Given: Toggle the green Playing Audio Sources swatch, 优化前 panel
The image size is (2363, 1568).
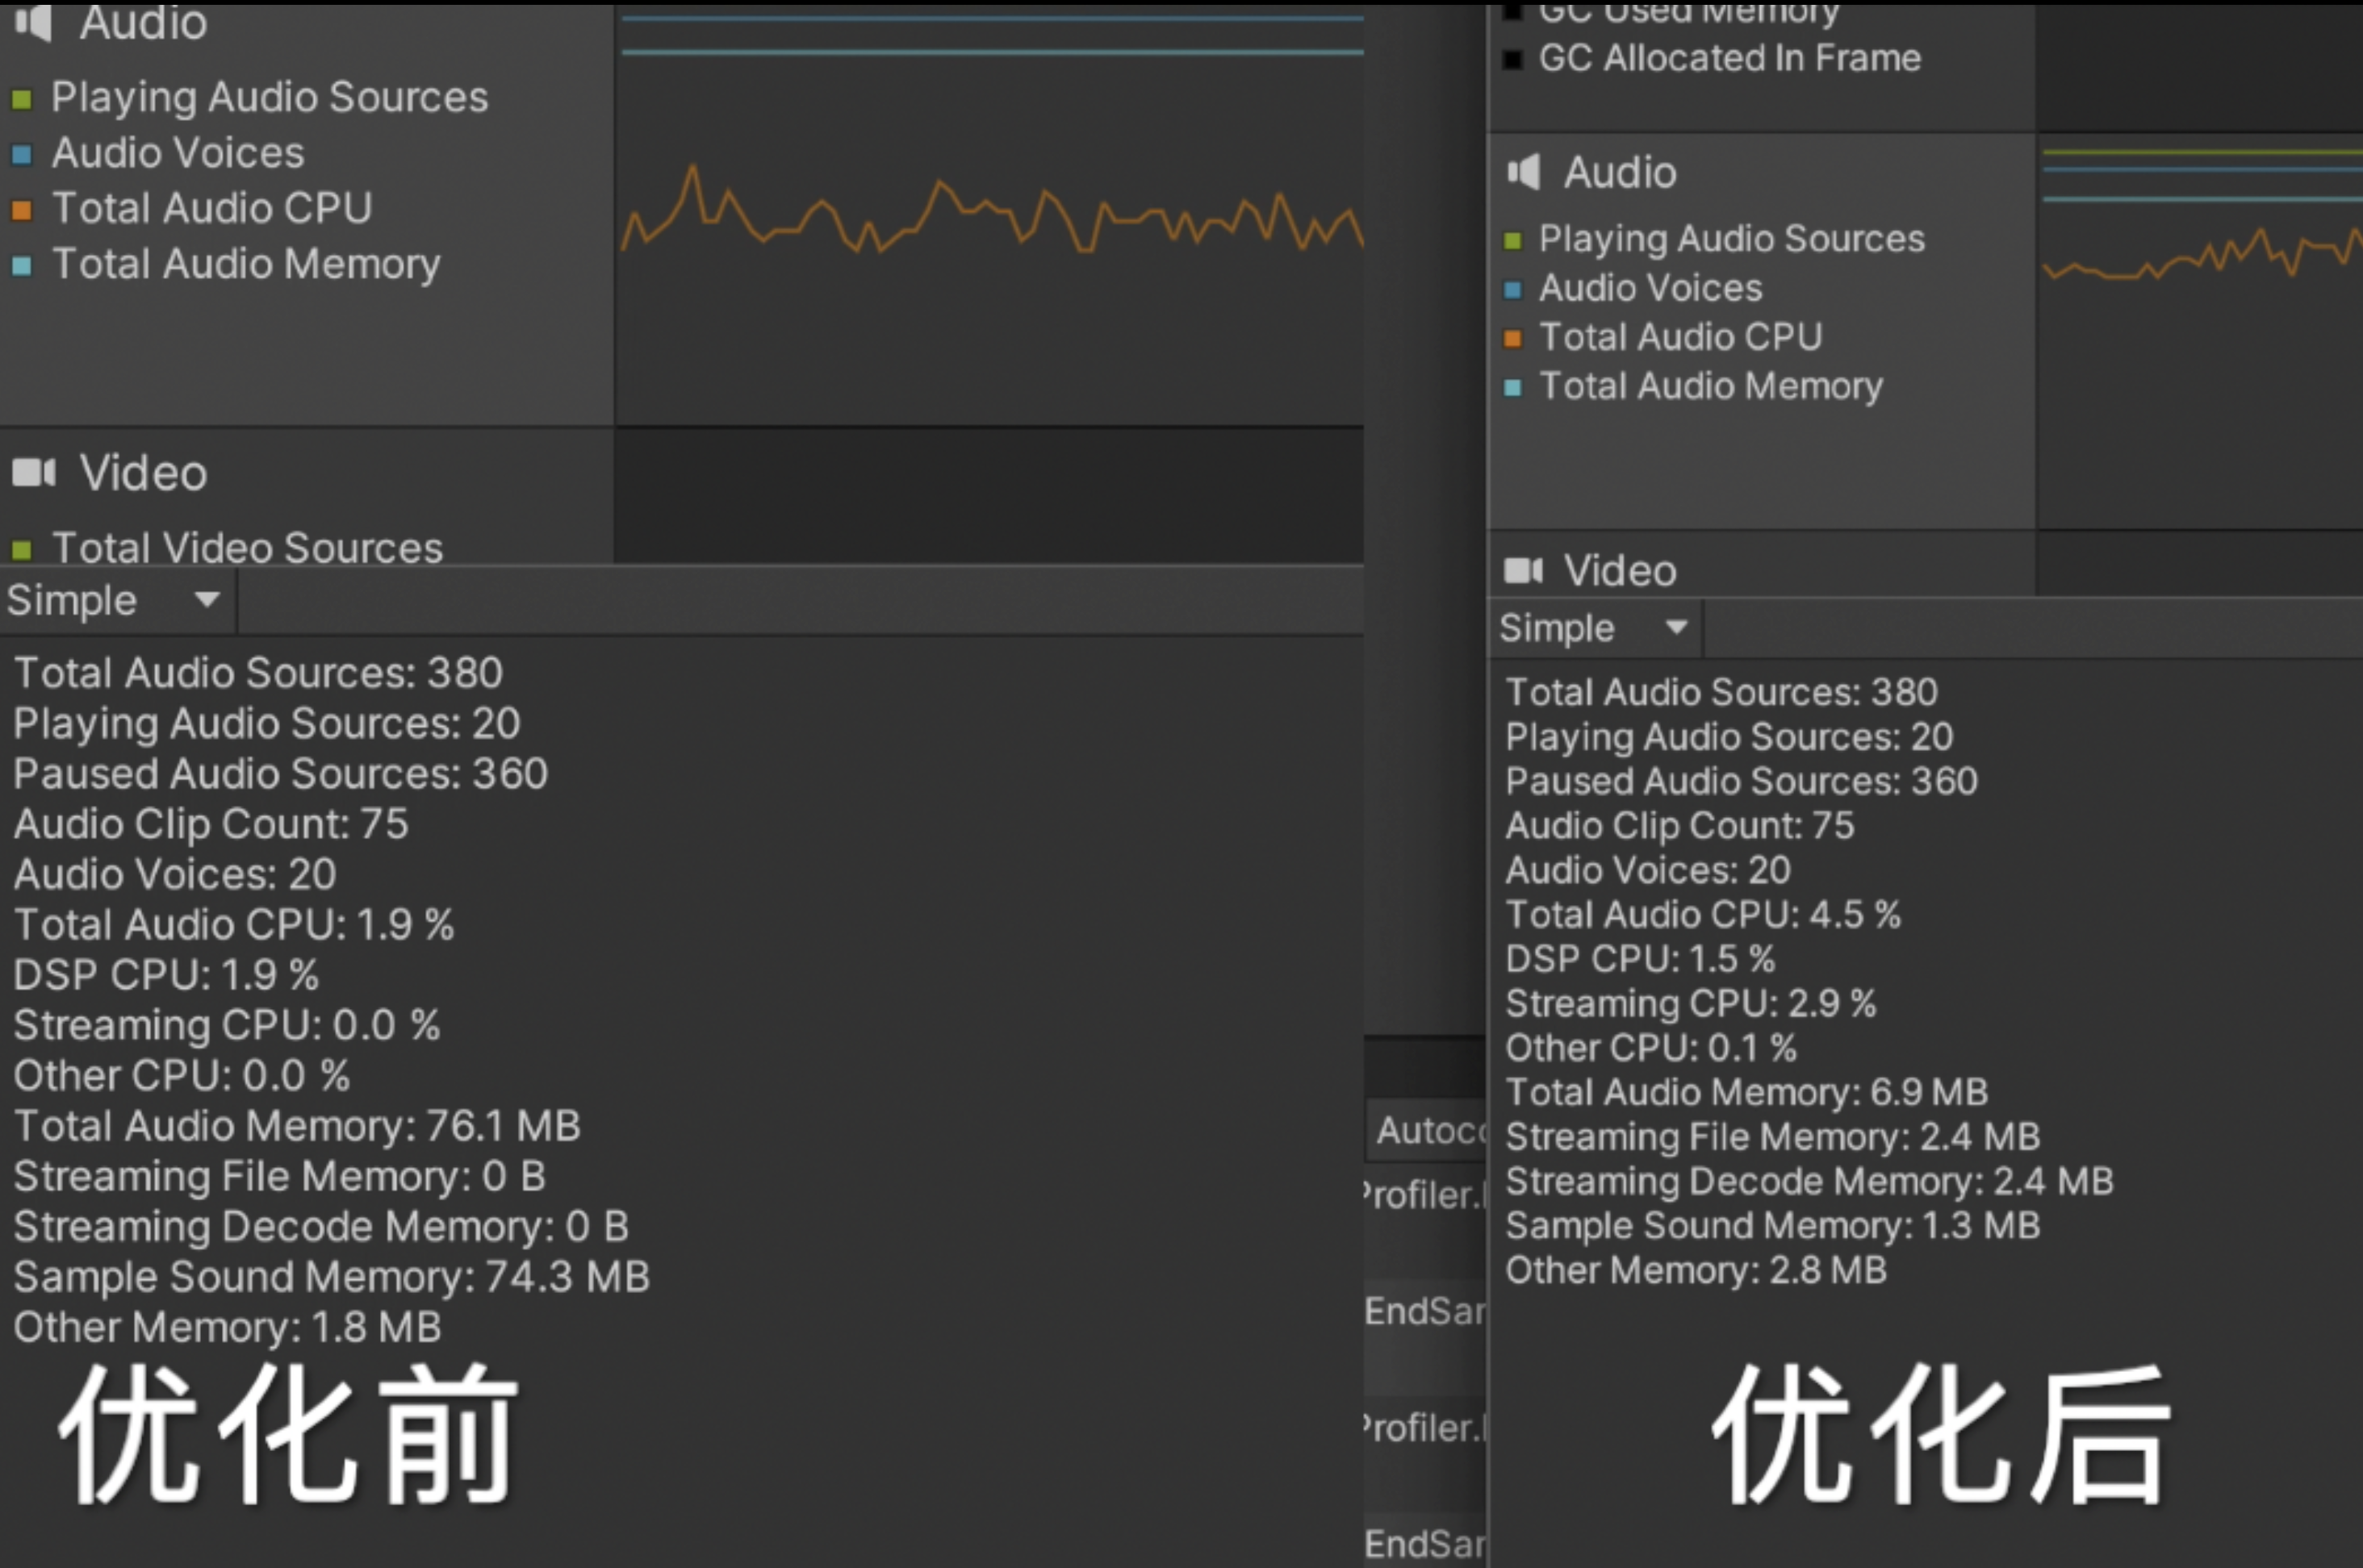Looking at the screenshot, I should tap(22, 99).
